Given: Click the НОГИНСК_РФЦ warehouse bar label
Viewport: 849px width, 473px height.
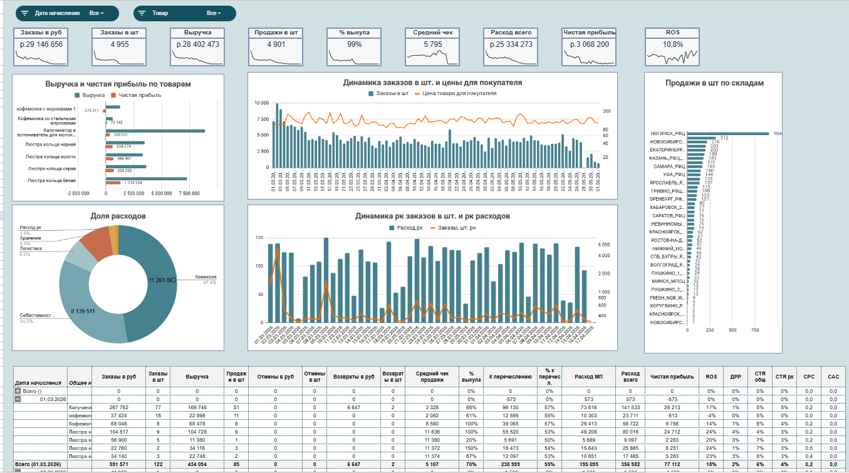Looking at the screenshot, I should tap(668, 133).
